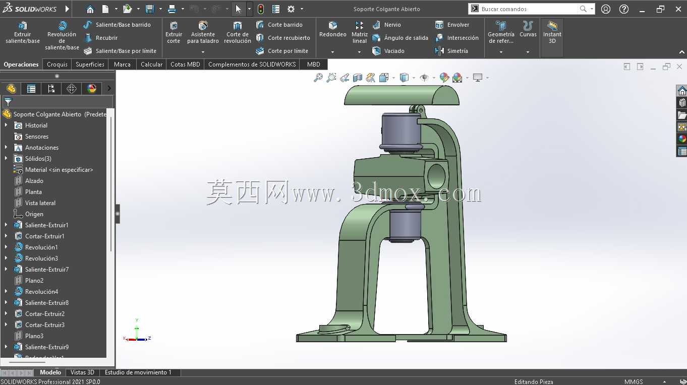Screen dimensions: 687x385
Task: Expand the Curvas dropdown arrow
Action: tap(528, 52)
